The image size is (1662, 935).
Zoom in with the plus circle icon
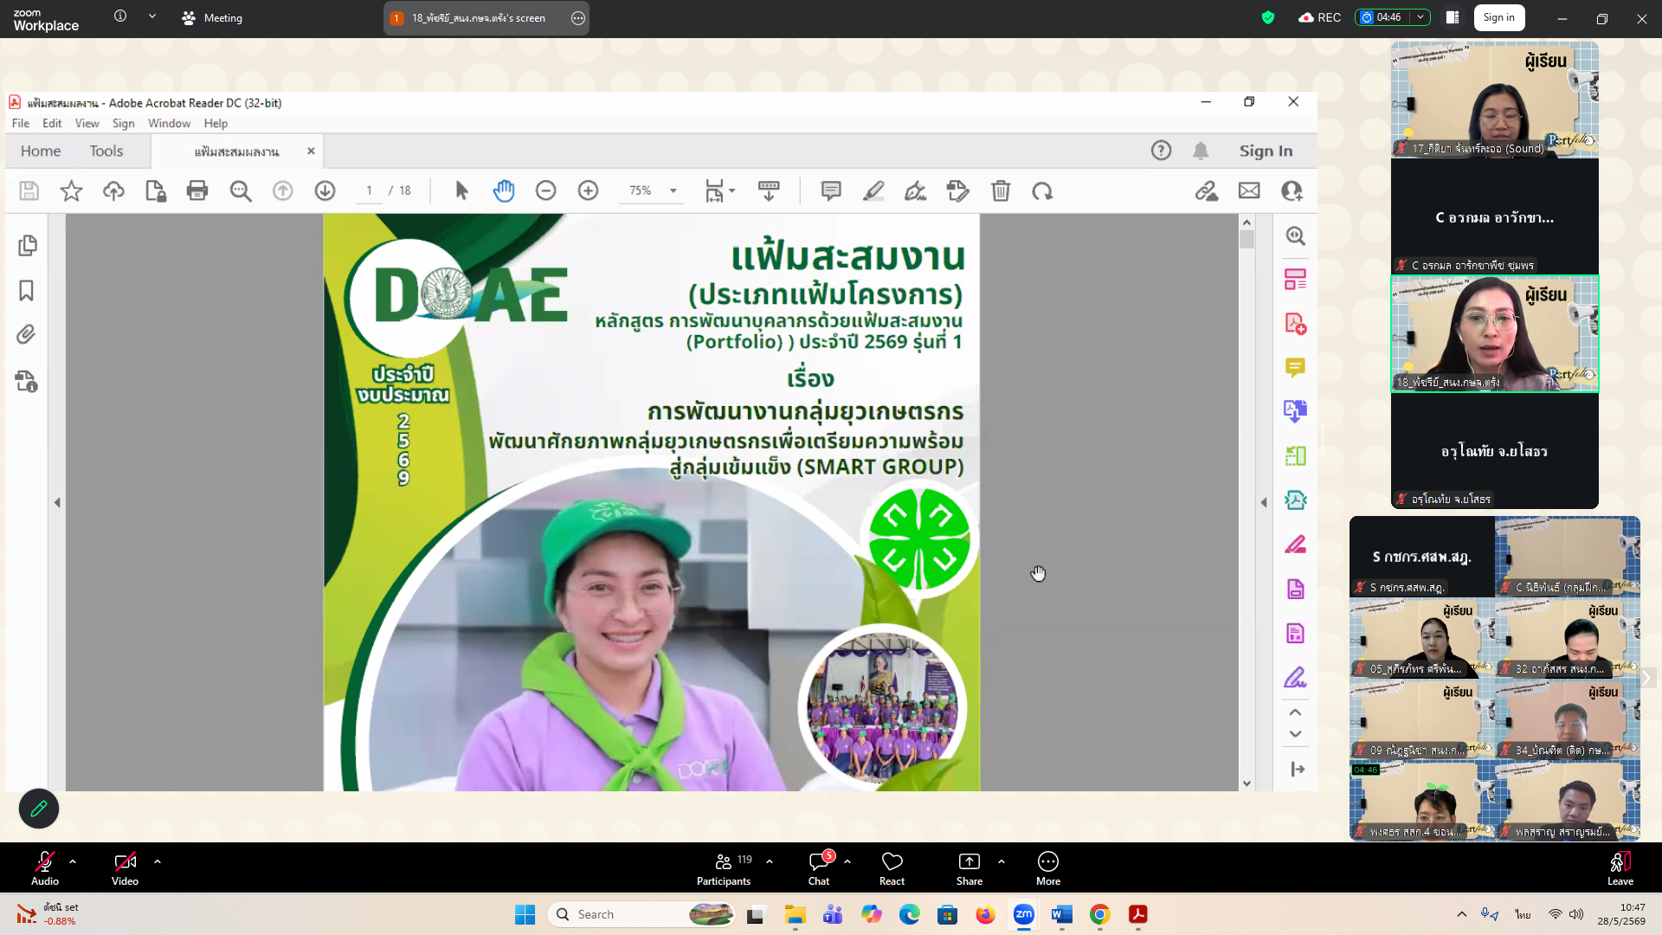click(588, 190)
